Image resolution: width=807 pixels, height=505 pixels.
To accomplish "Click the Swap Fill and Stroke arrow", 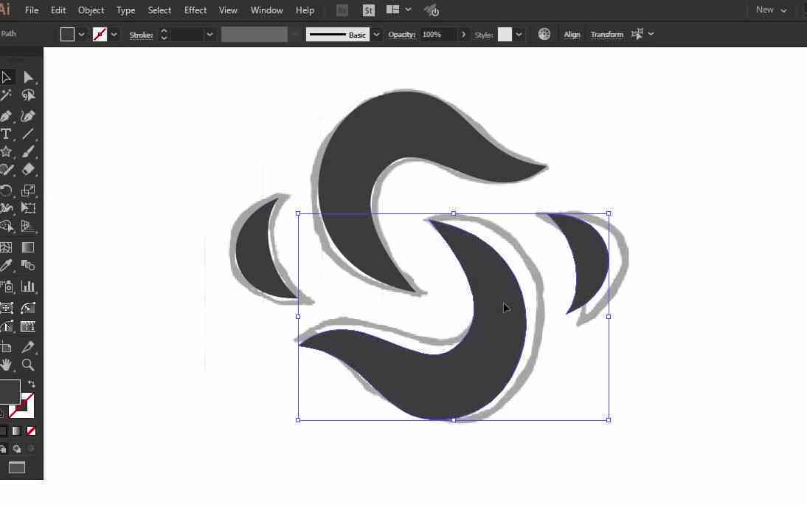I will coord(32,384).
